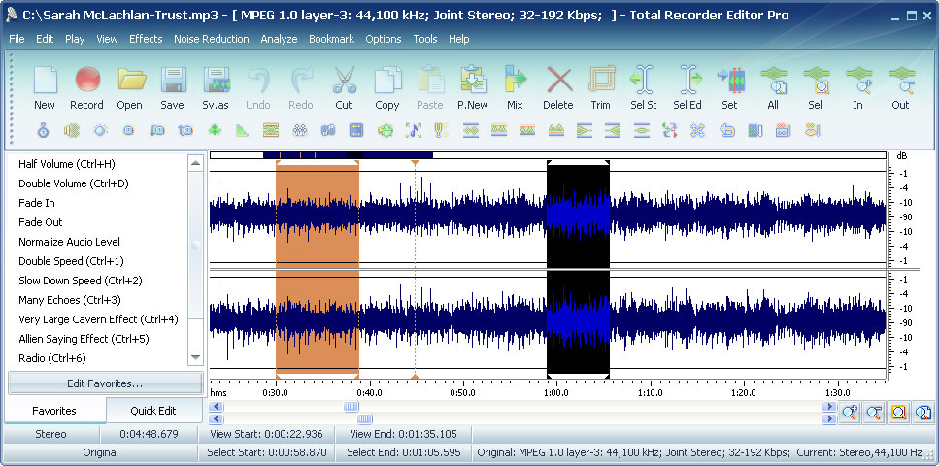Click the Cut scissors icon

[345, 80]
